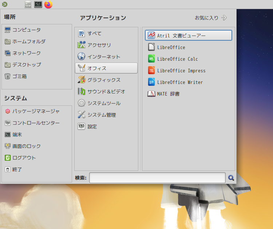Open the terminal launcher in top panel
Image resolution: width=273 pixels, height=229 pixels.
(x=38, y=4)
